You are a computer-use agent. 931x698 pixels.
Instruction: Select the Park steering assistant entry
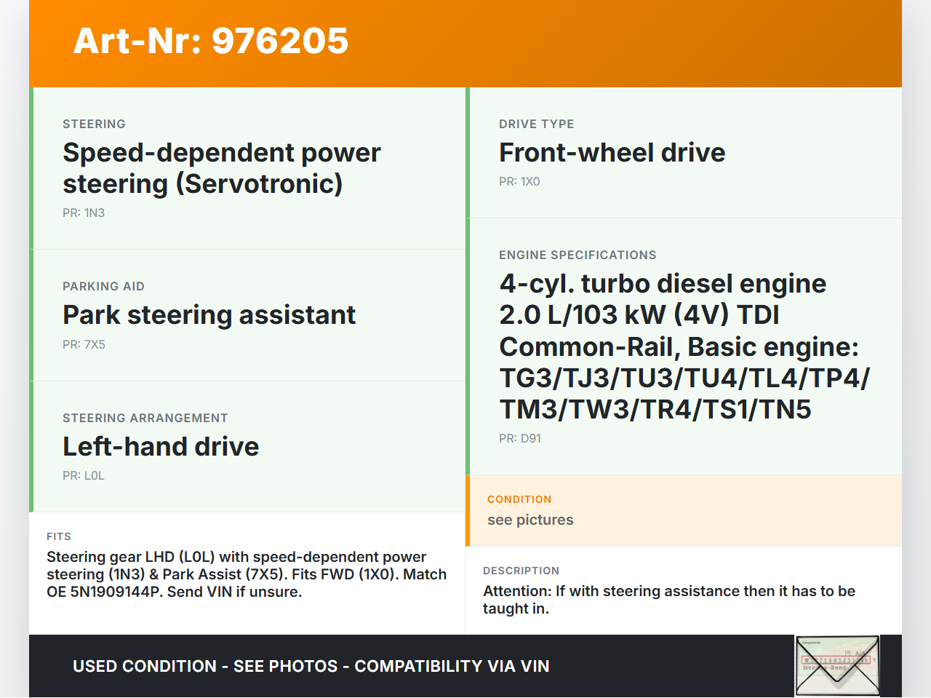[209, 315]
